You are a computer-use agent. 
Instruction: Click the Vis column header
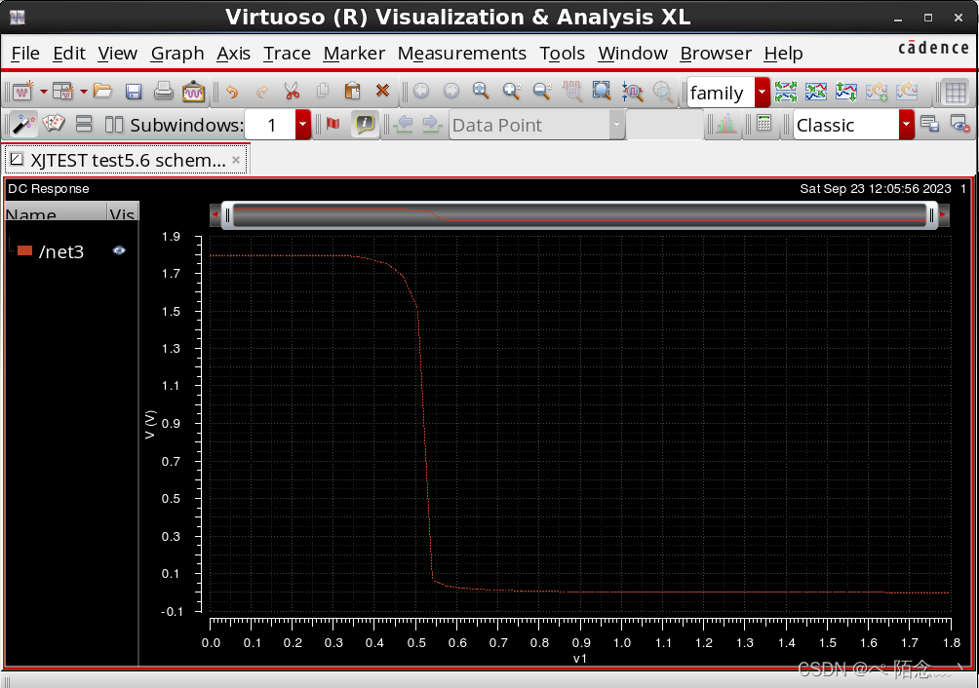click(123, 212)
